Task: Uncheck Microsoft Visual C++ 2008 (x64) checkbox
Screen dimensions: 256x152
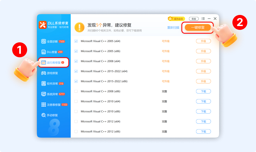Action: pos(76,61)
